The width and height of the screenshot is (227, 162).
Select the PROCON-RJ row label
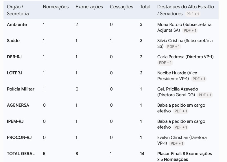point(19,137)
